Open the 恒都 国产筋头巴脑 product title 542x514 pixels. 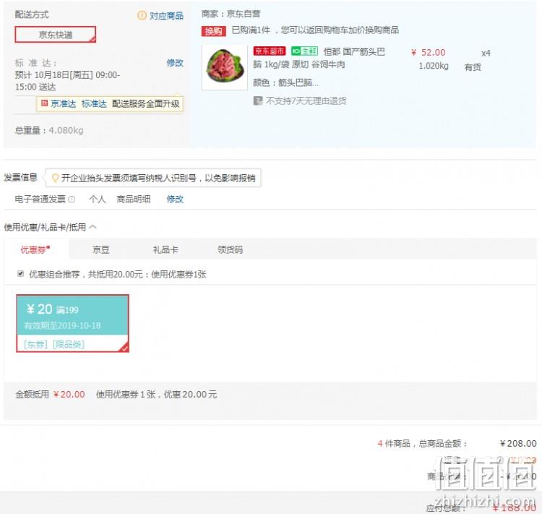(319, 58)
